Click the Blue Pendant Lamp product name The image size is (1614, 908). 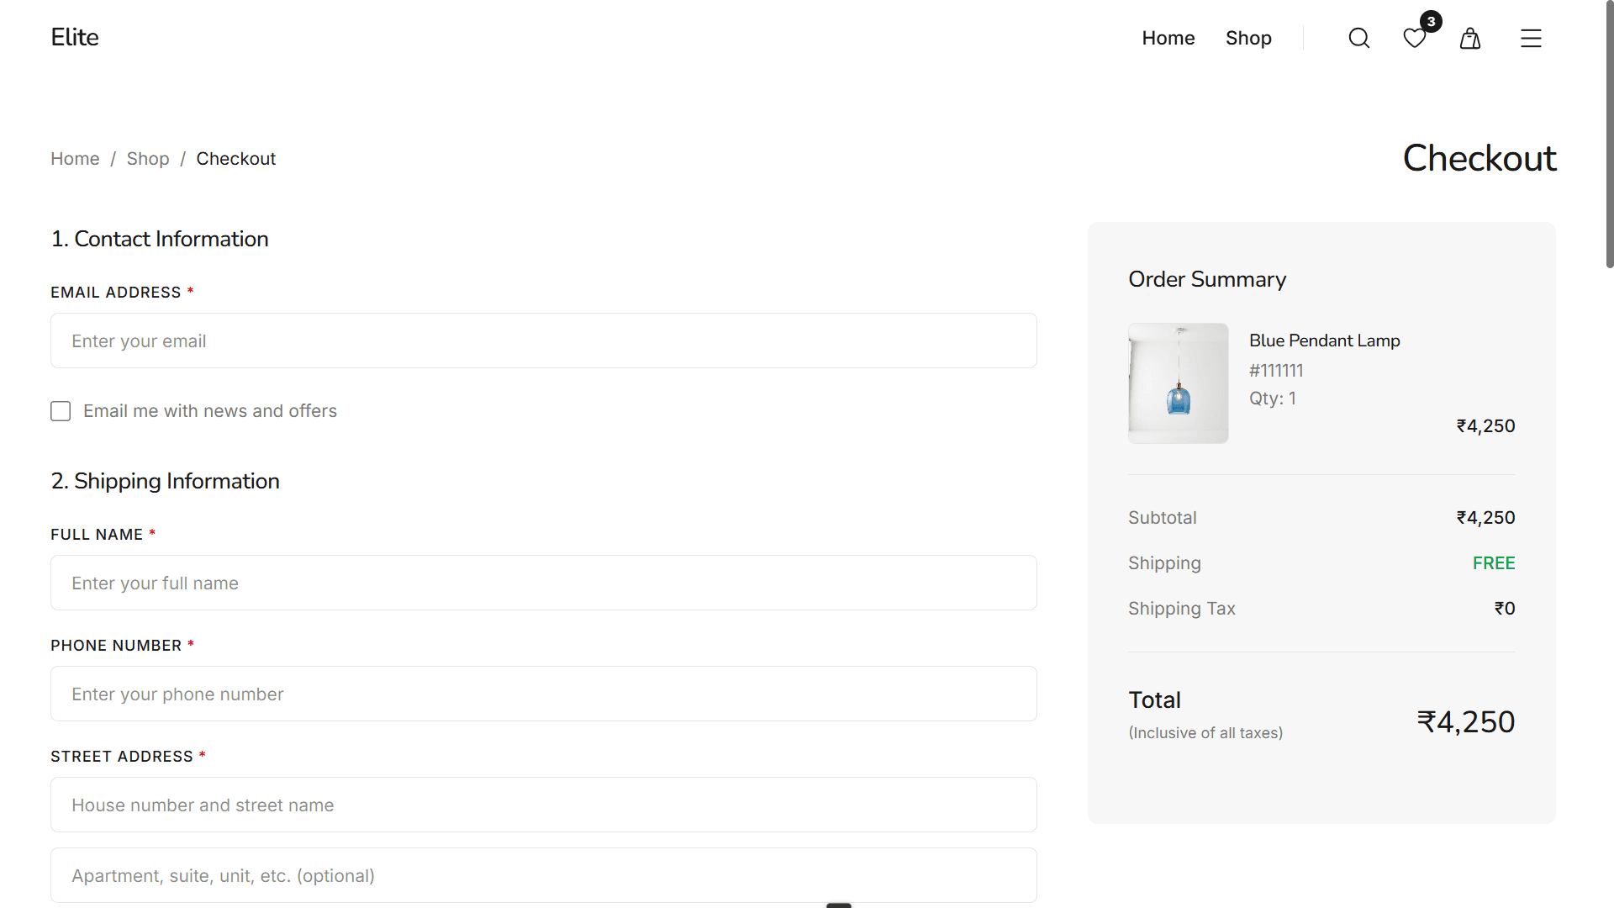(x=1325, y=340)
